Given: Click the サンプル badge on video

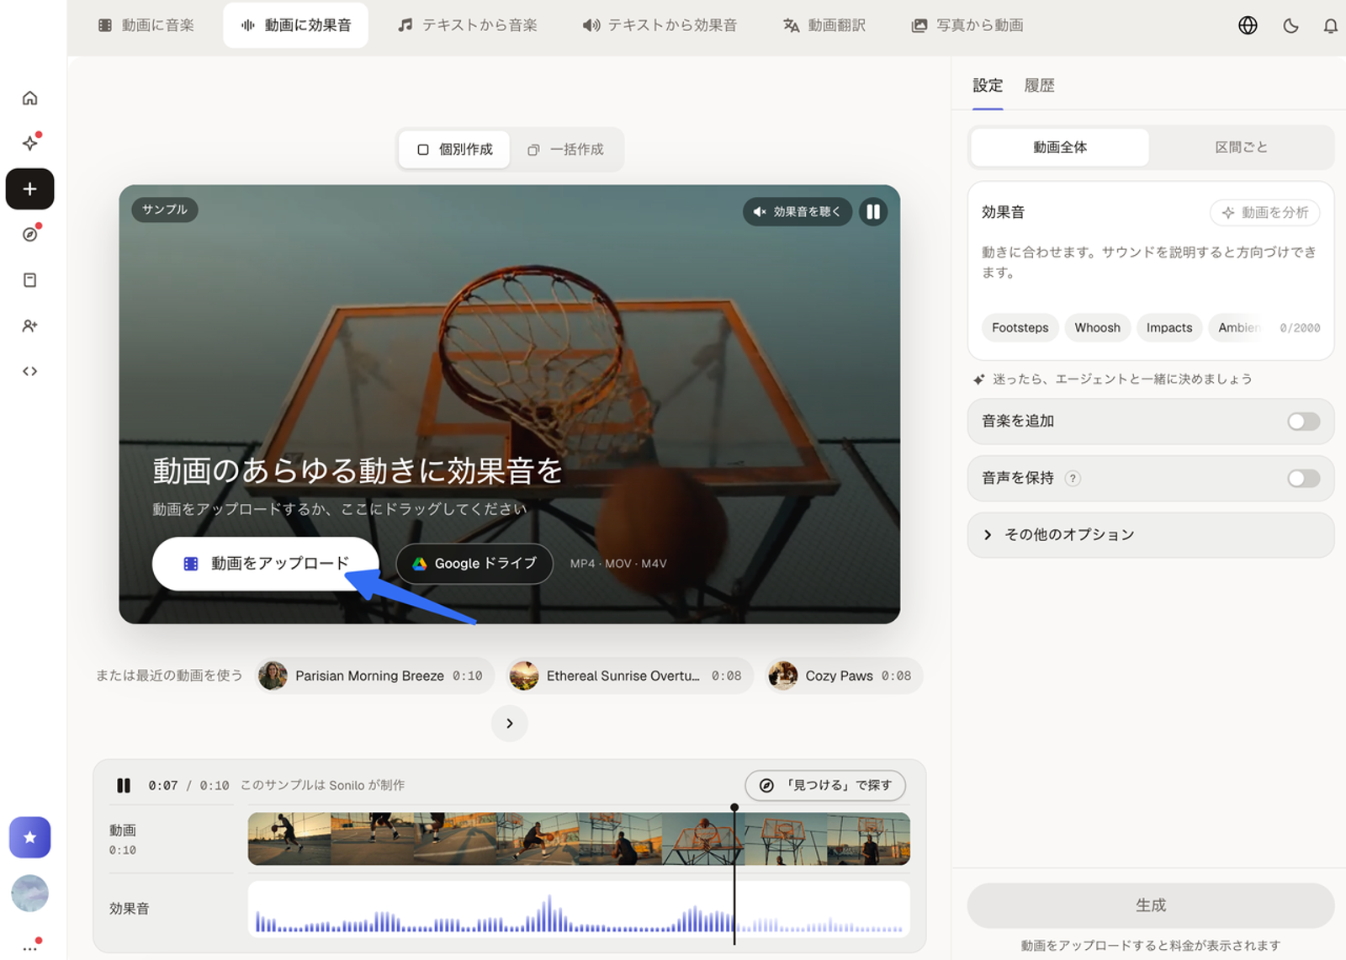Looking at the screenshot, I should click(x=165, y=210).
